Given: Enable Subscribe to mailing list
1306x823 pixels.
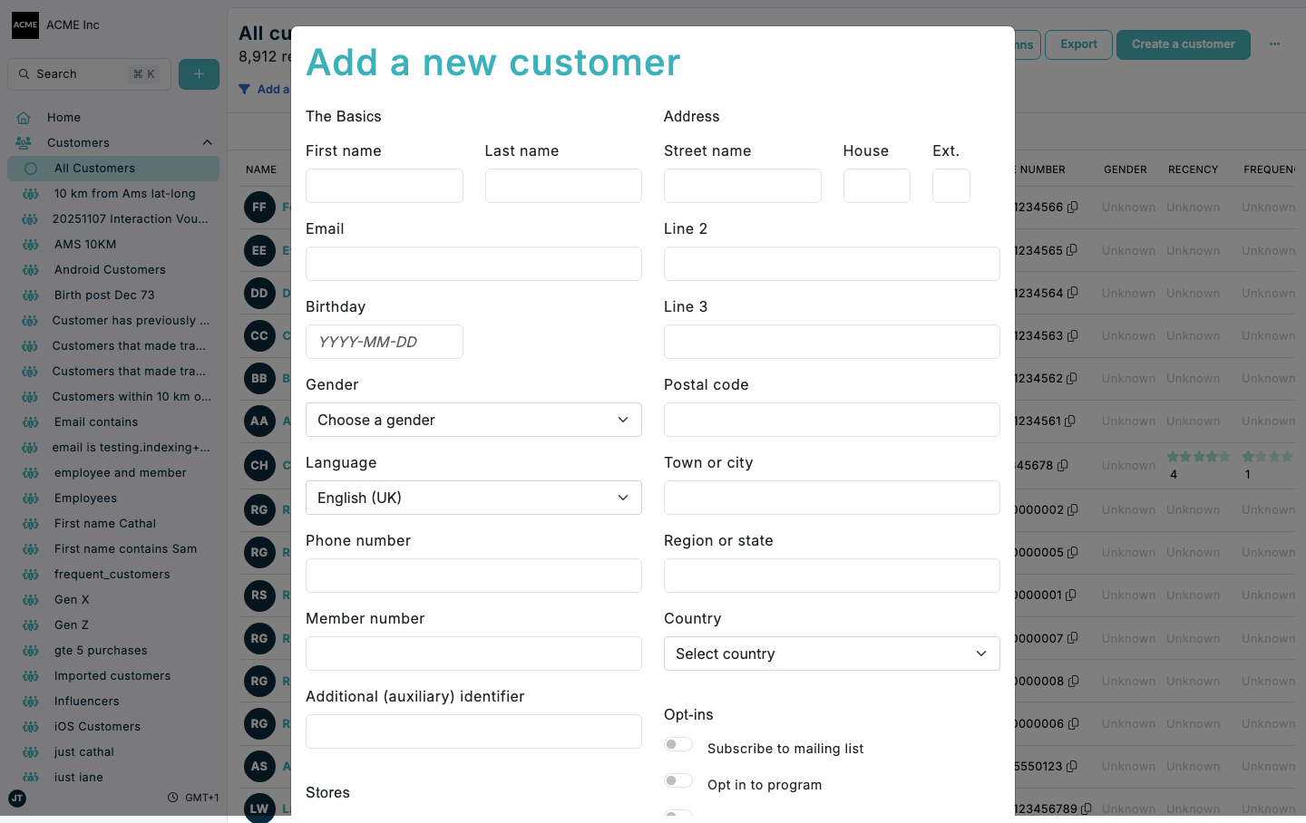Looking at the screenshot, I should pyautogui.click(x=678, y=744).
